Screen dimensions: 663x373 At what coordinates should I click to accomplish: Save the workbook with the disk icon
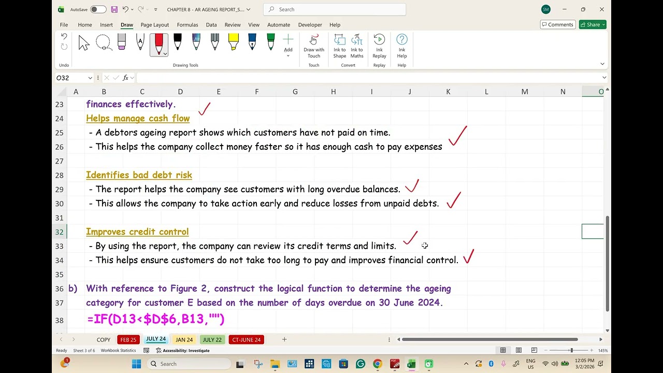114,9
